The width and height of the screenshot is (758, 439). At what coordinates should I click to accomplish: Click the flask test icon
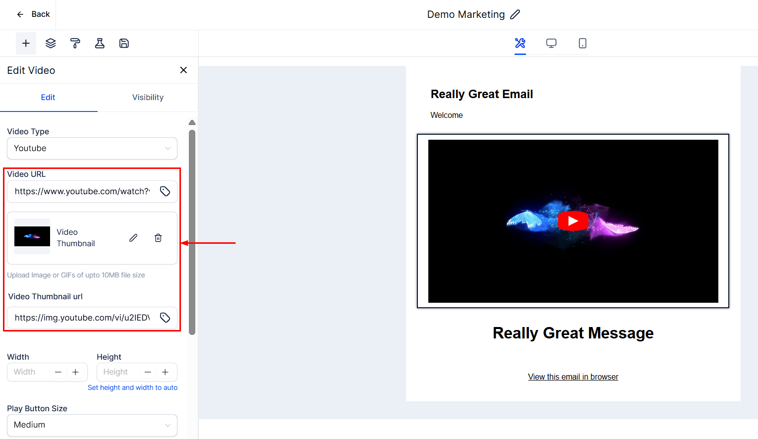tap(100, 44)
